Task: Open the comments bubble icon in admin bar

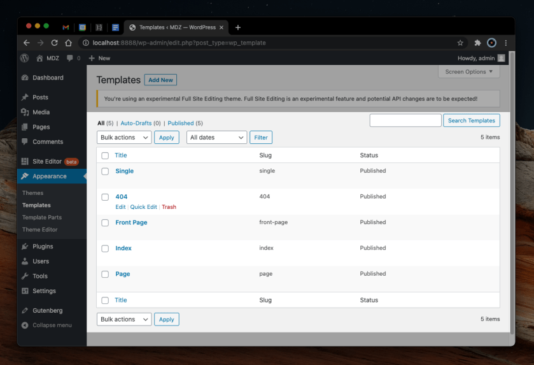Action: tap(70, 58)
